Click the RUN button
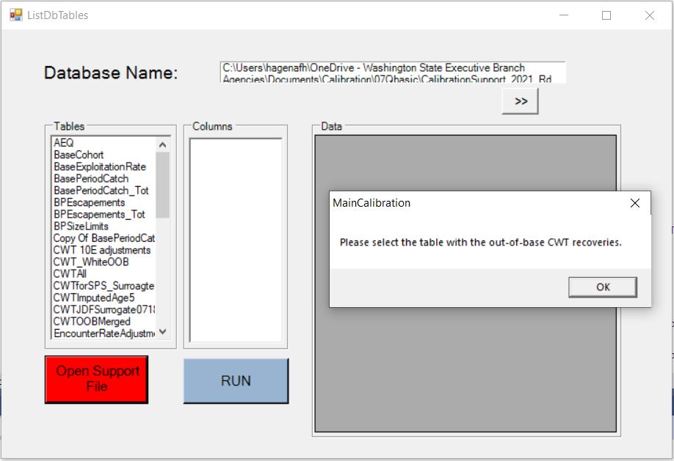The height and width of the screenshot is (461, 674). (x=236, y=380)
